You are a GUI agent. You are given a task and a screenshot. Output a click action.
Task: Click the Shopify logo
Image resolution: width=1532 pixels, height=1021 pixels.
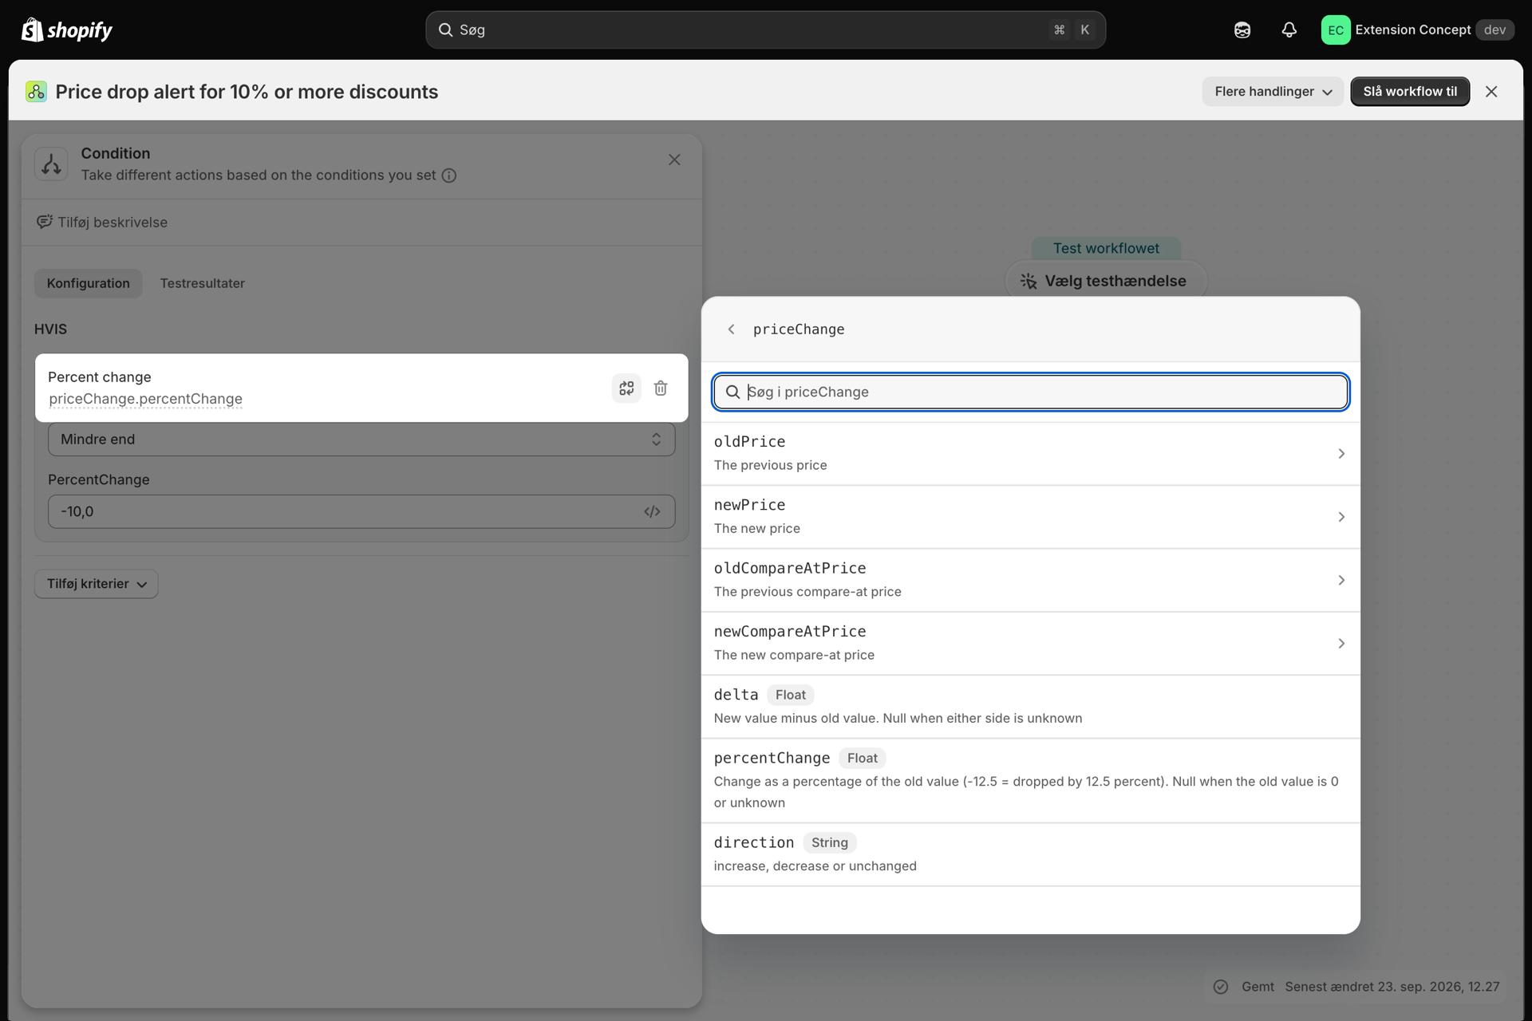66,30
